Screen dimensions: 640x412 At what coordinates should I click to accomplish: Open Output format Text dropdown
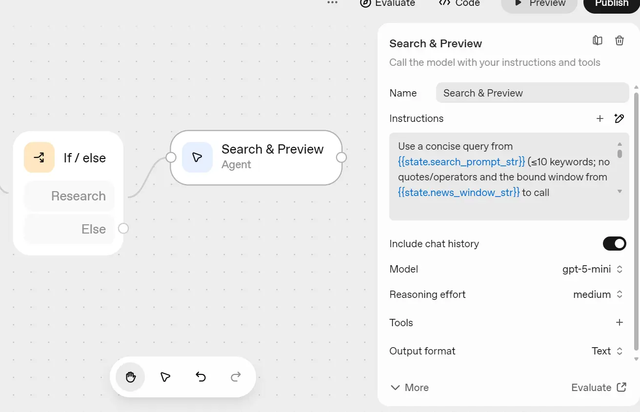(x=606, y=351)
